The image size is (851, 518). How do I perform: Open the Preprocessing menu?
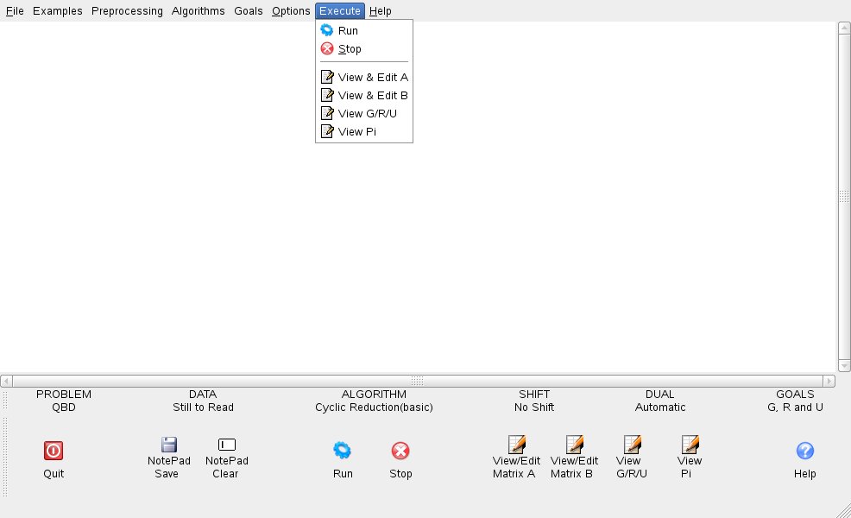tap(127, 11)
